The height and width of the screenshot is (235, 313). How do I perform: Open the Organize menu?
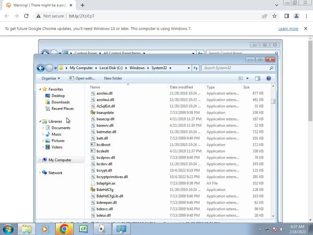tap(51, 78)
